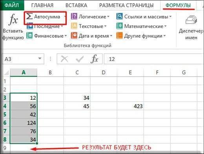The height and width of the screenshot is (154, 204).
Task: Click the Диспетчер имен label
Action: [191, 34]
